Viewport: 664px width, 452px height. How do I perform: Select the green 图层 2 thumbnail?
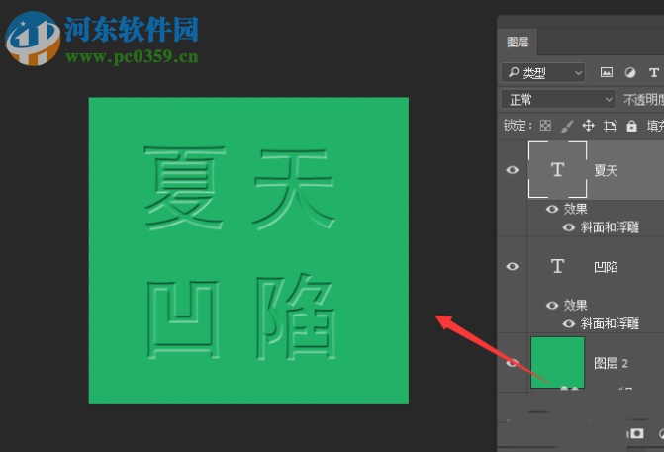pyautogui.click(x=557, y=362)
